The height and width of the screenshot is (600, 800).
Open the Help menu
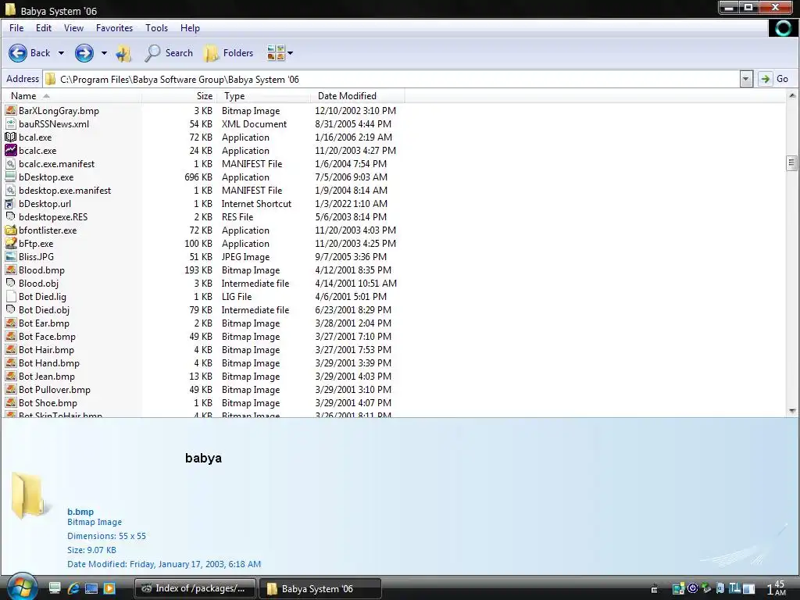coord(190,28)
